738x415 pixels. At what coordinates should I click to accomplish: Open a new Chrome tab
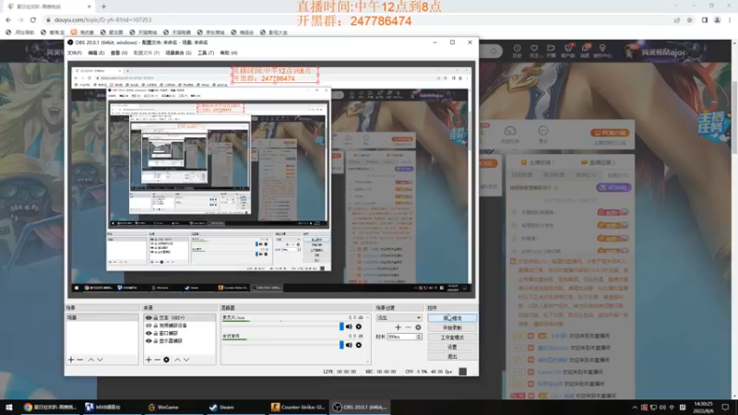pyautogui.click(x=103, y=6)
